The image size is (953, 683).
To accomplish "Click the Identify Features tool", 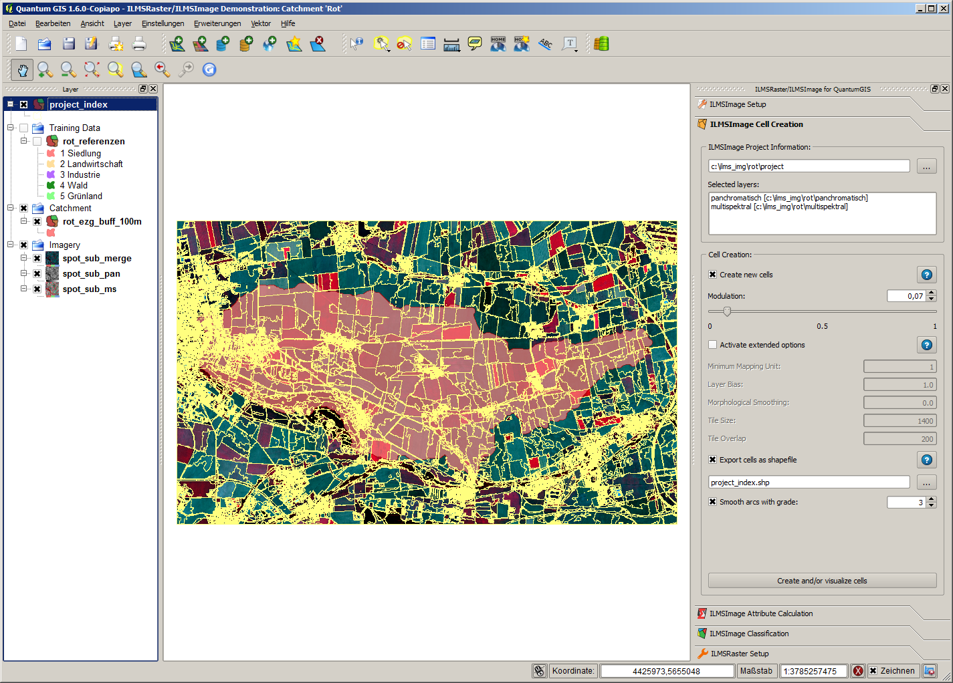I will (357, 44).
